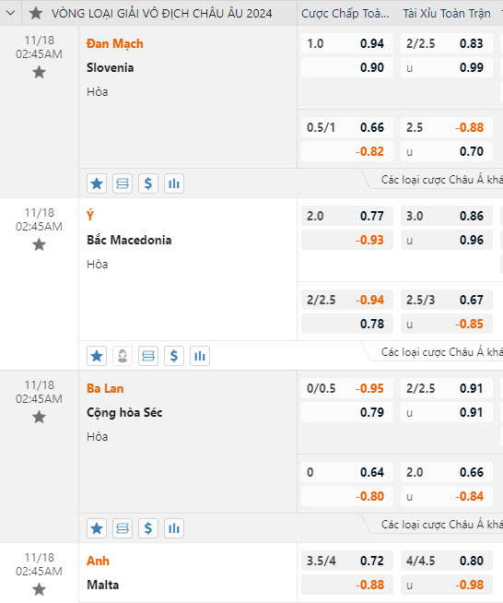
Task: Collapse the Euro 2024 qualifiers league section
Action: point(11,13)
